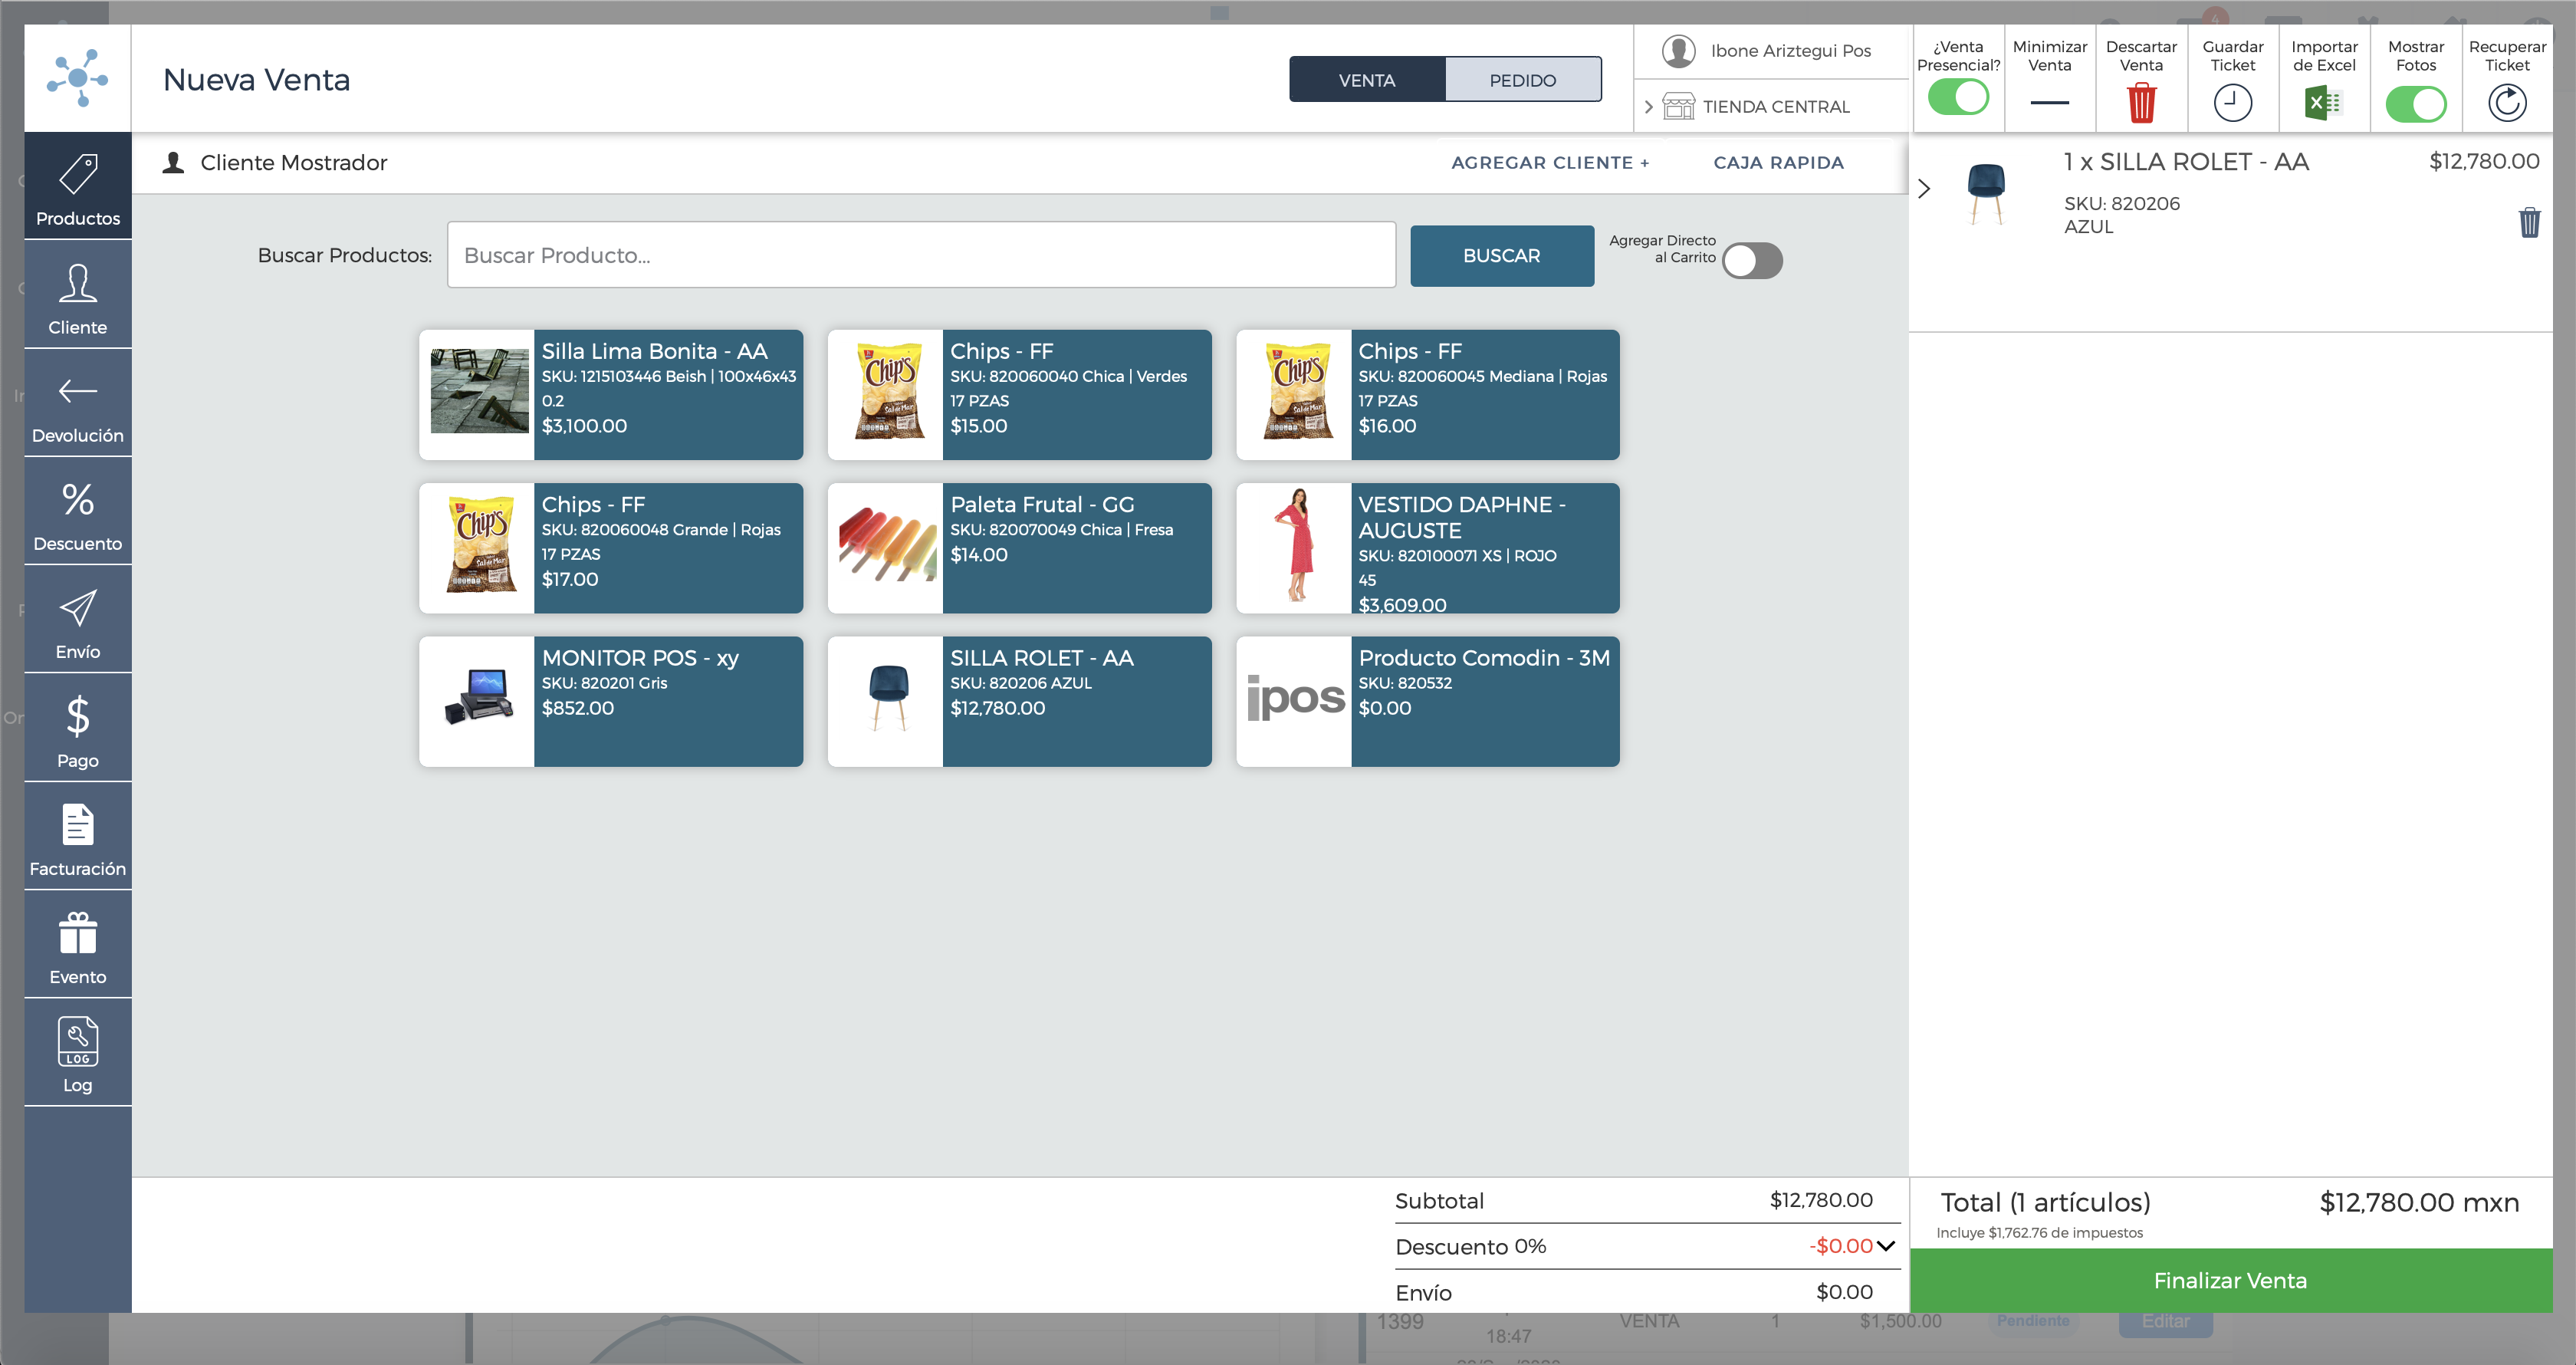This screenshot has height=1365, width=2576.
Task: Click the Buscar Producto search field
Action: pyautogui.click(x=920, y=256)
